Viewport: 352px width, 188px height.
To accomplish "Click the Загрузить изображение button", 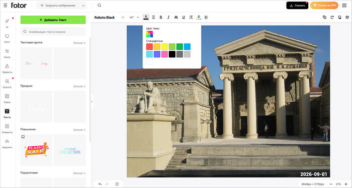I will click(x=58, y=6).
